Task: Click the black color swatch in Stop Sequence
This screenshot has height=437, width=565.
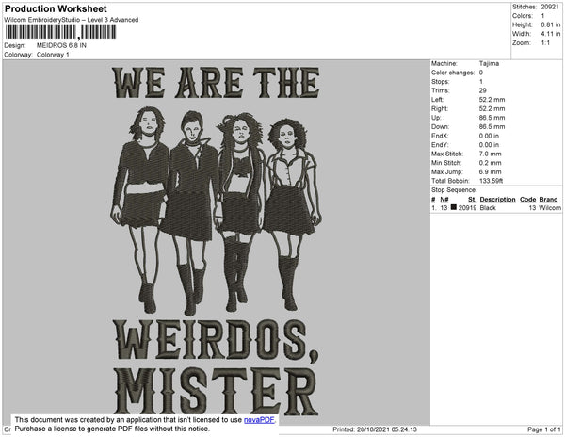Action: click(454, 207)
